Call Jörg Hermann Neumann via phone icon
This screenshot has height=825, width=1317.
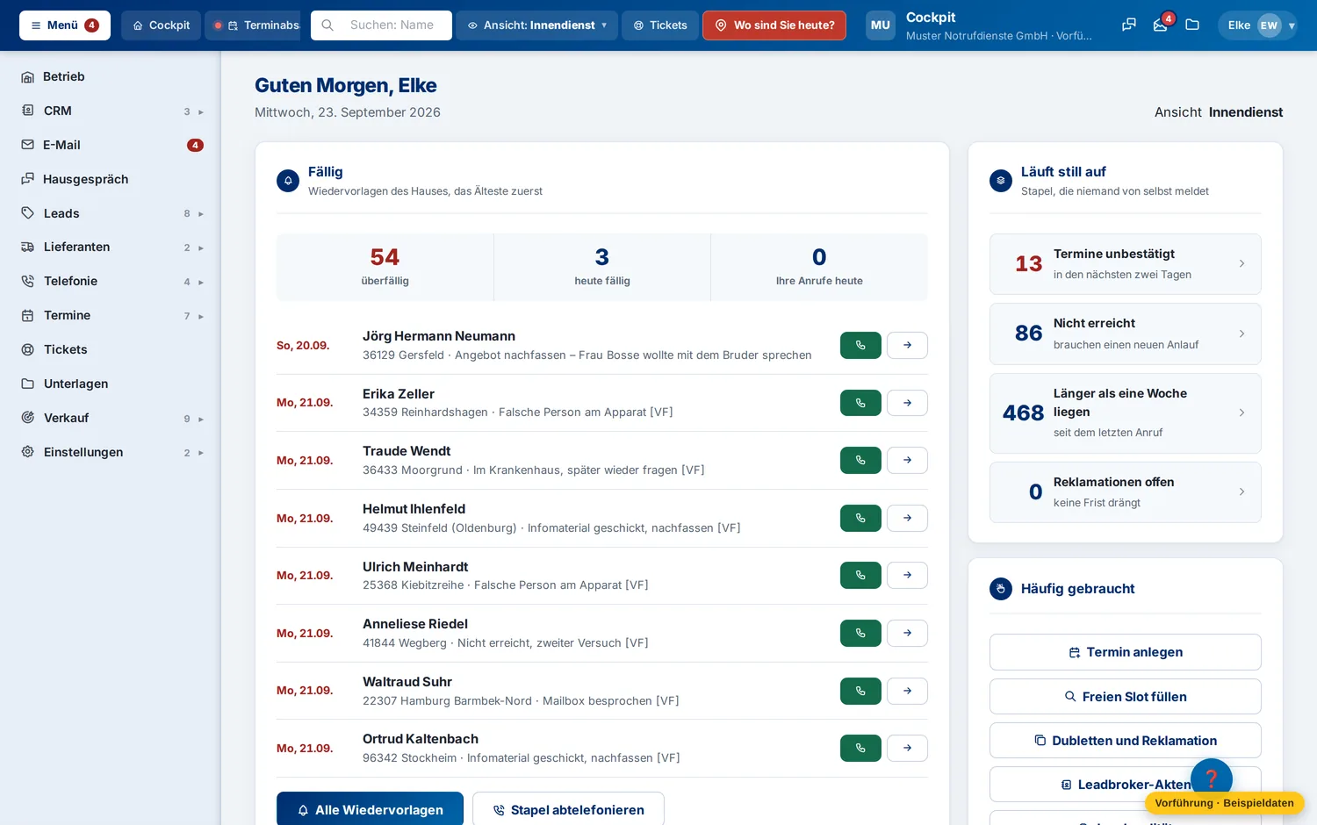tap(860, 345)
